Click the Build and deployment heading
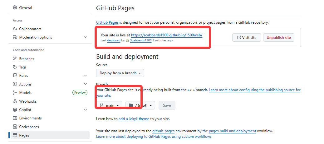324x144 pixels. pyautogui.click(x=127, y=56)
